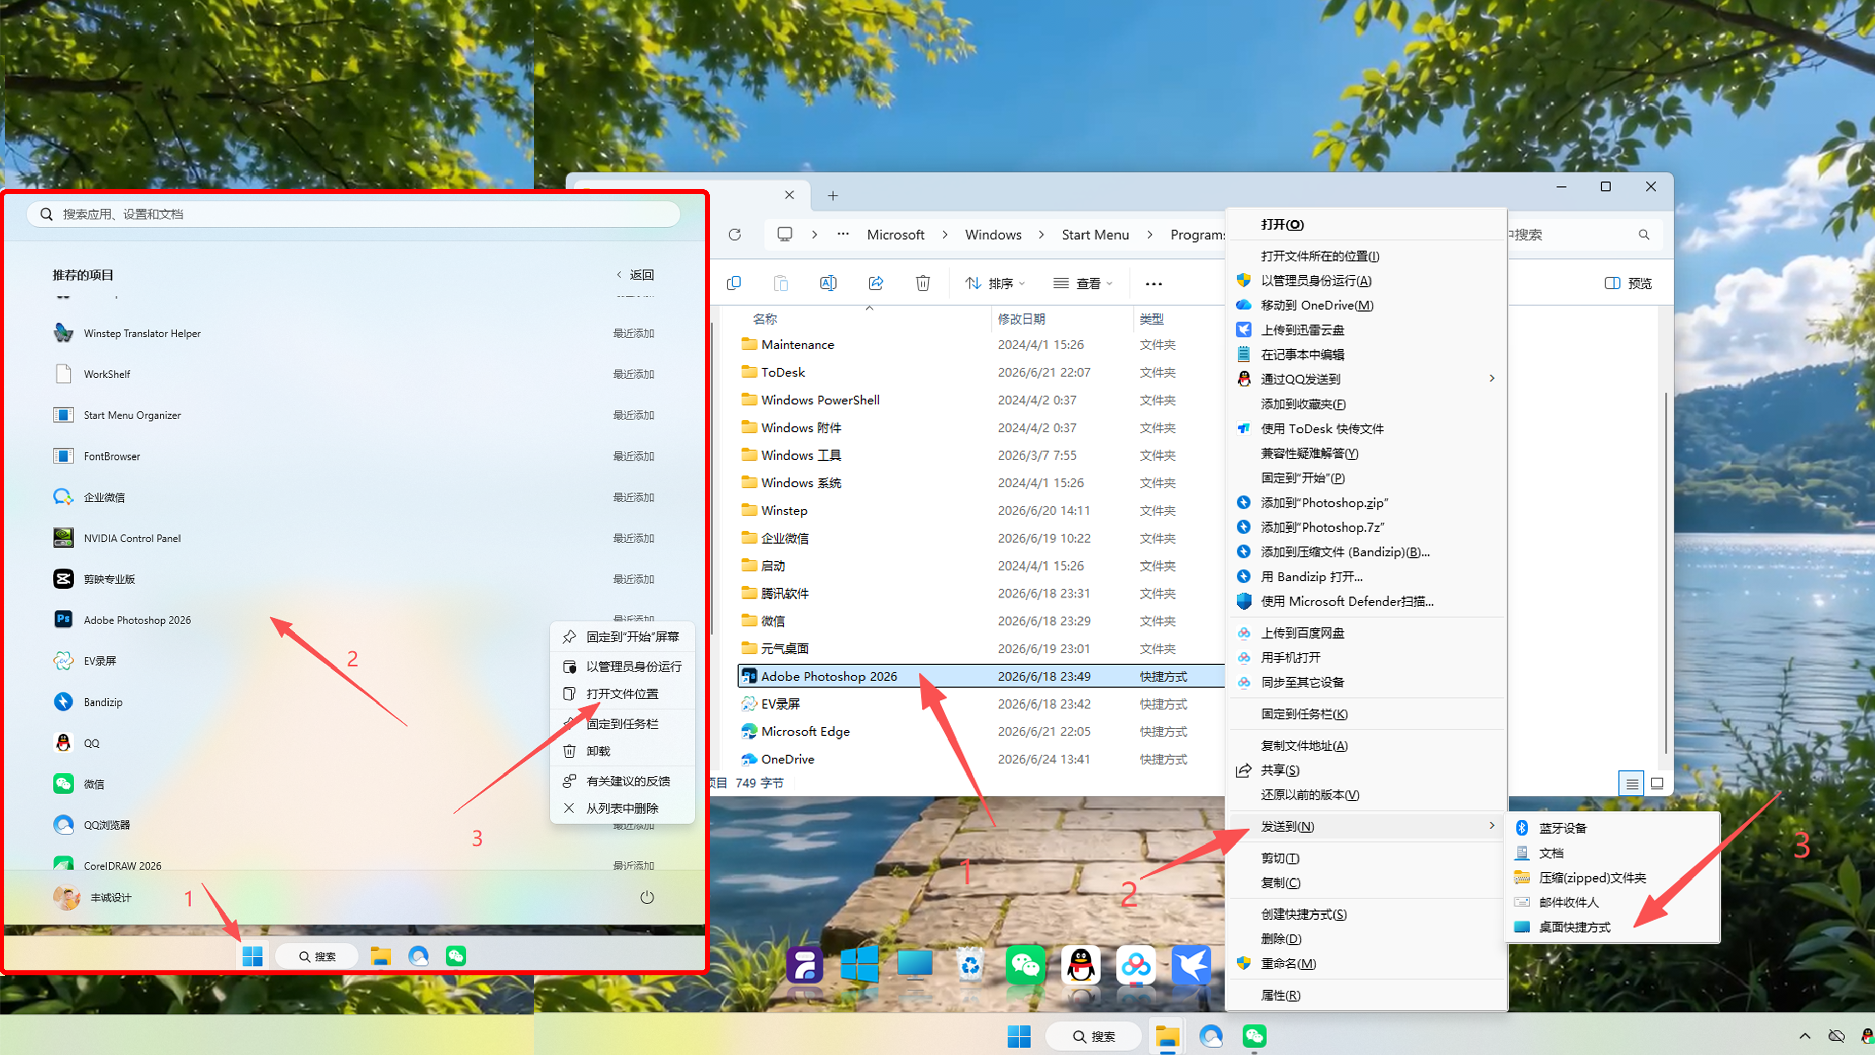The width and height of the screenshot is (1875, 1055).
Task: Open the 查看 dropdown in Explorer
Action: 1083,283
